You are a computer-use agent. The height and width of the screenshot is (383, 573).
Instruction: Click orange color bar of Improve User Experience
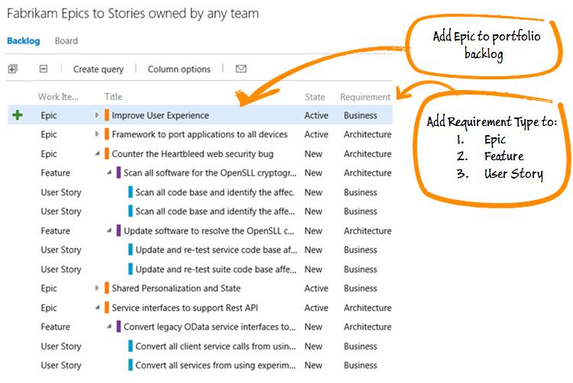pos(107,115)
